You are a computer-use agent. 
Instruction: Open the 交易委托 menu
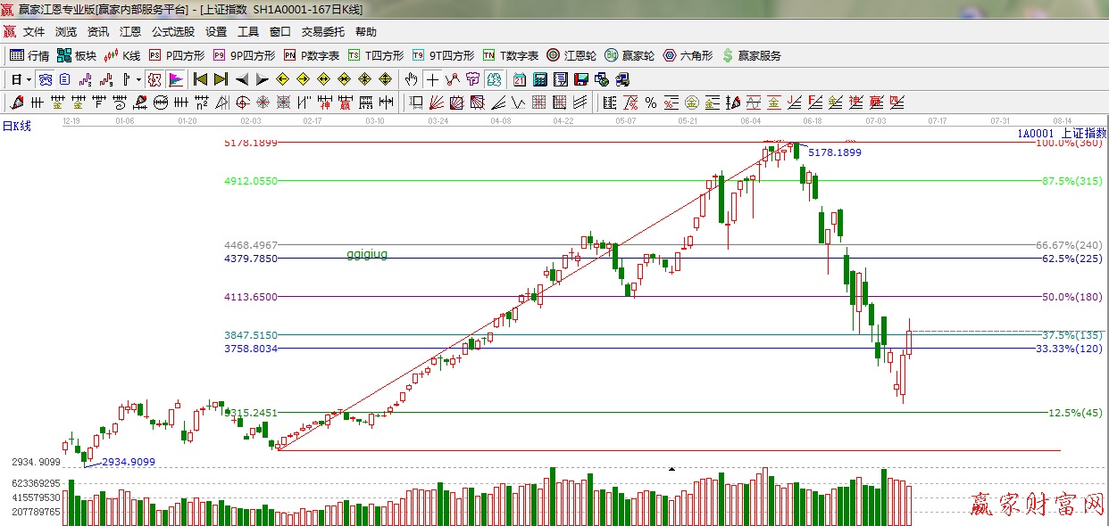[x=322, y=32]
